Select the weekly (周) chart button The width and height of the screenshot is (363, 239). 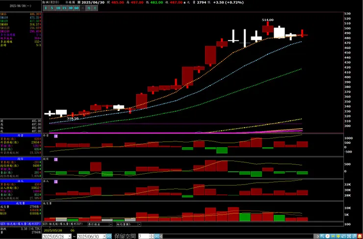pyautogui.click(x=89, y=8)
